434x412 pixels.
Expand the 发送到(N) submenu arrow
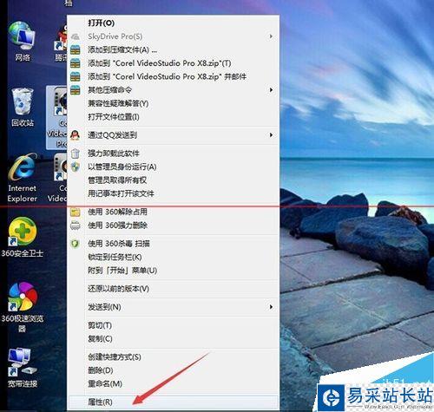(x=271, y=307)
